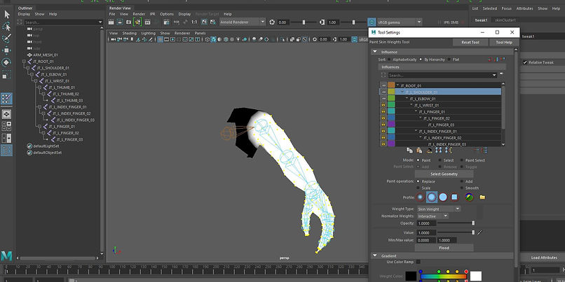The image size is (565, 282).
Task: Click Paste weights icon below influences
Action: pos(418,150)
